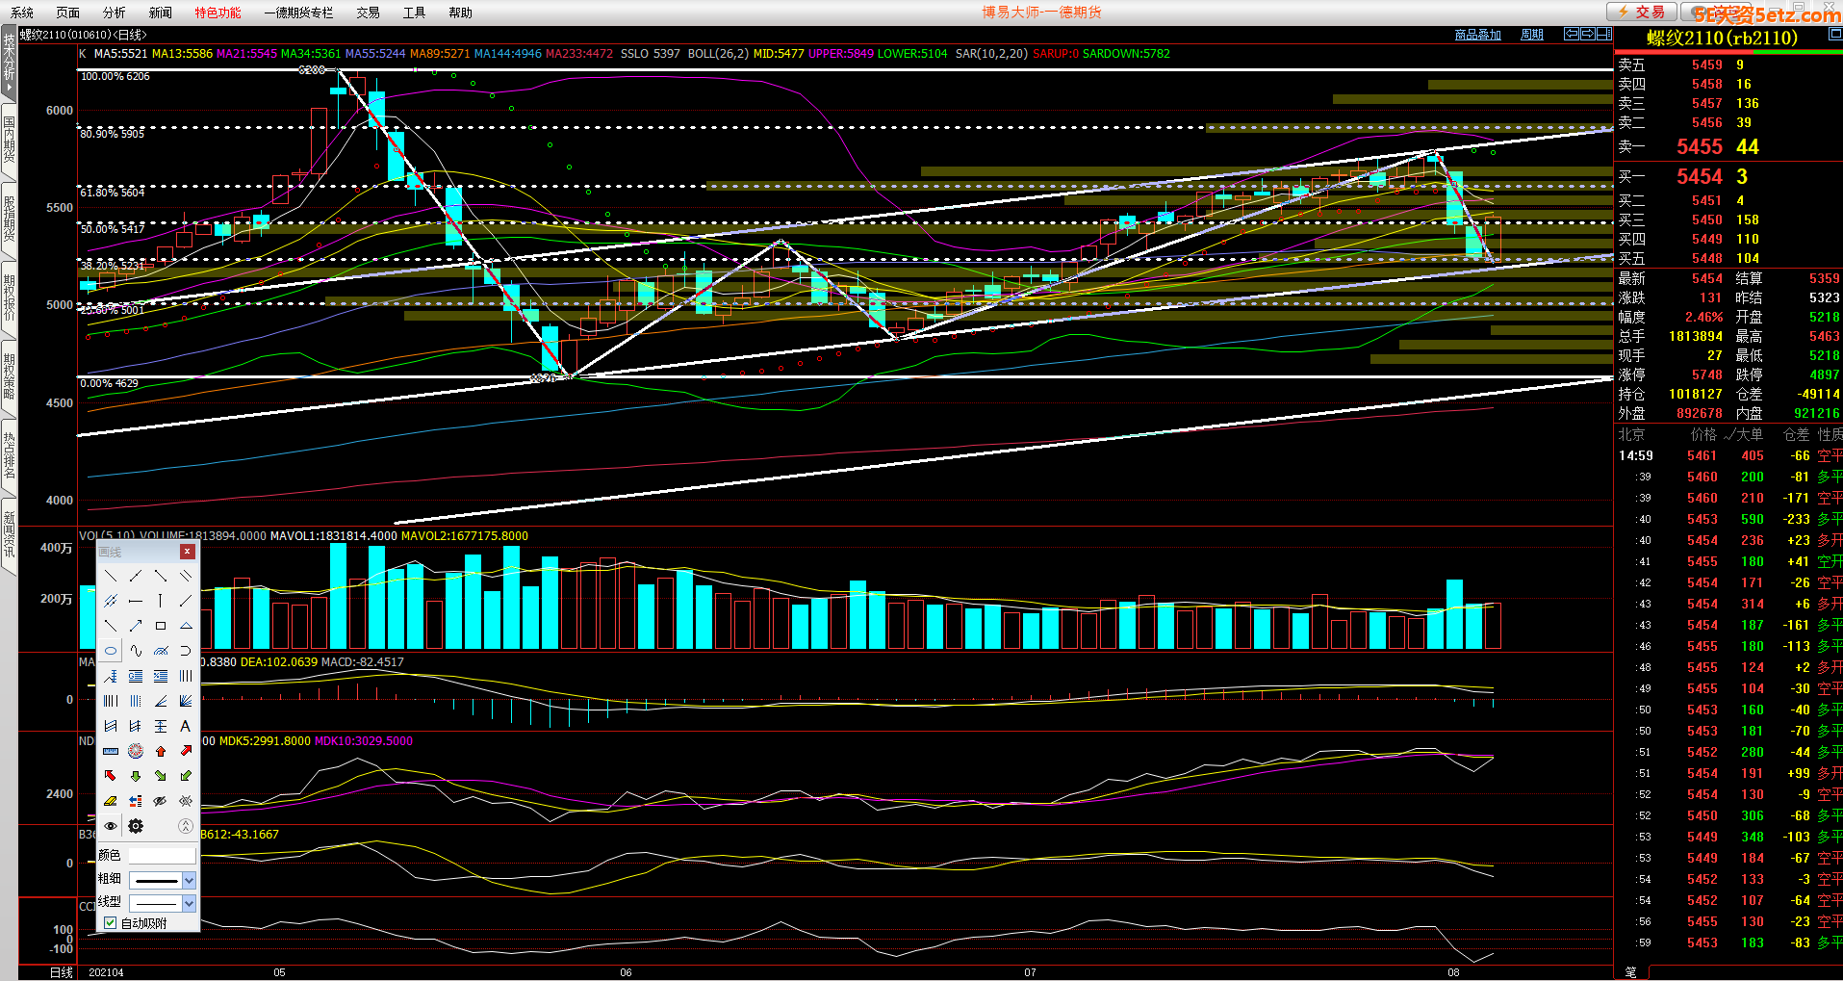
Task: Open the 特色功能 menu
Action: coord(218,13)
